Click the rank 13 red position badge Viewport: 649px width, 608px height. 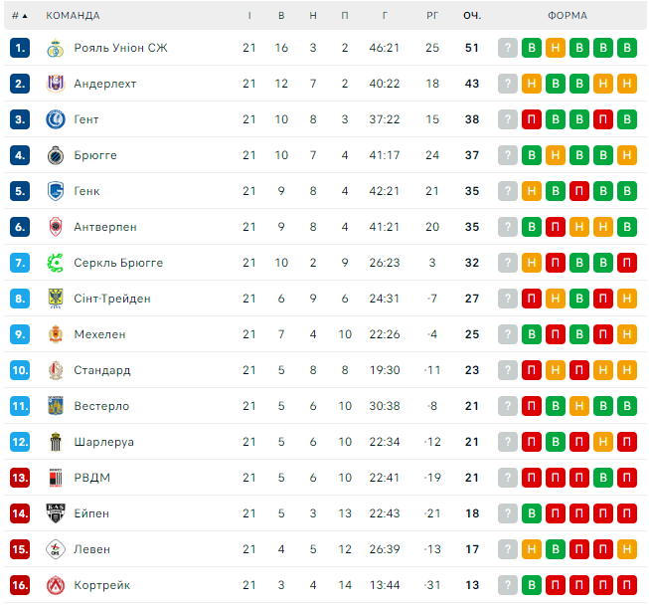(x=21, y=478)
